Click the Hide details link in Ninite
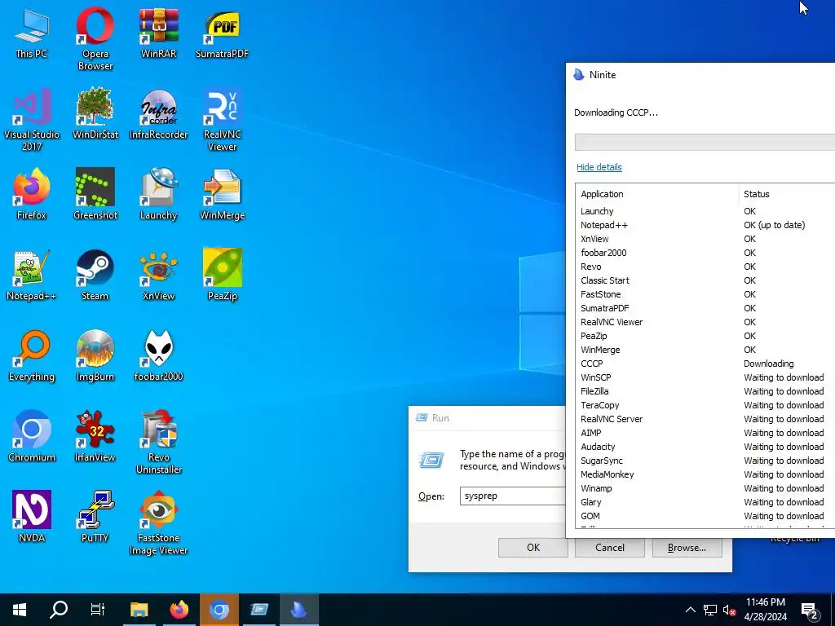This screenshot has width=835, height=626. tap(599, 167)
